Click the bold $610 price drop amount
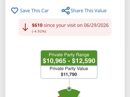Image resolution: width=130 pixels, height=97 pixels. (37, 25)
